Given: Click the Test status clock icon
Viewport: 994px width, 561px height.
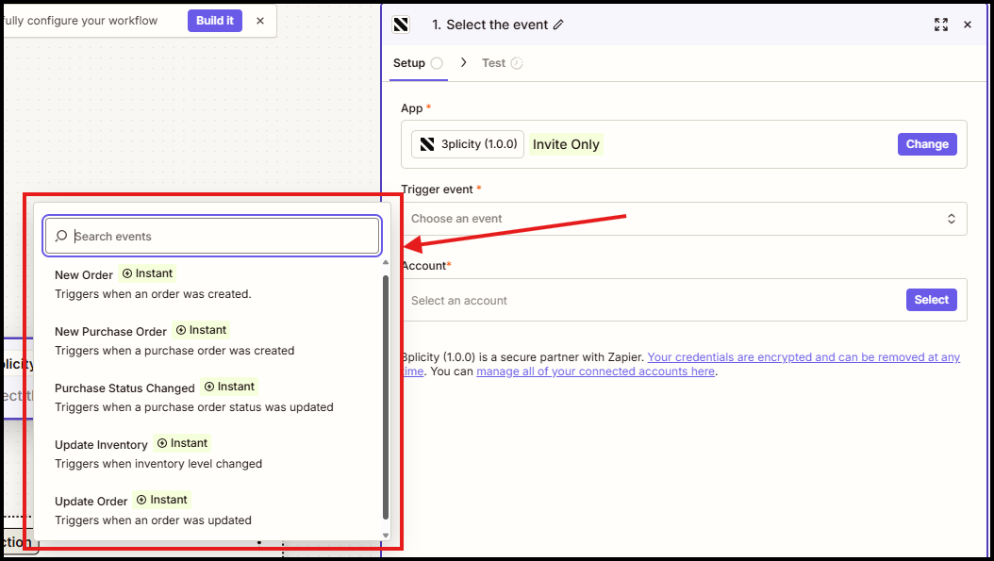Looking at the screenshot, I should click(517, 63).
